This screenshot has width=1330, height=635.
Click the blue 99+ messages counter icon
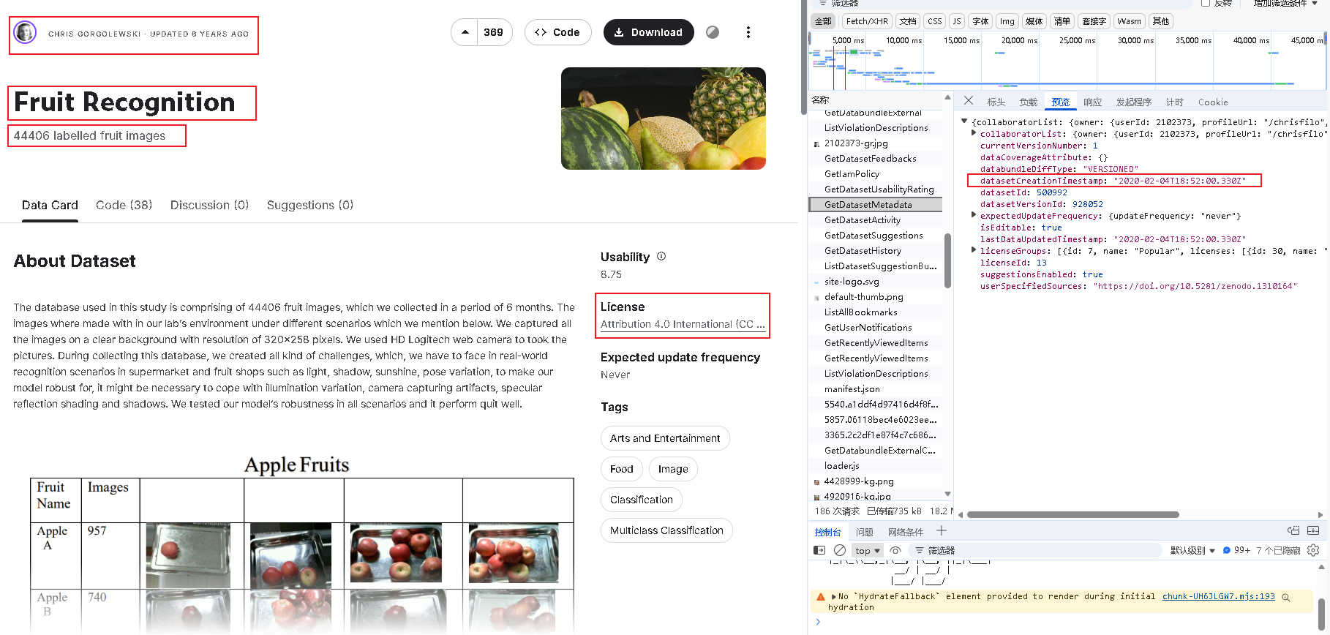pos(1227,550)
